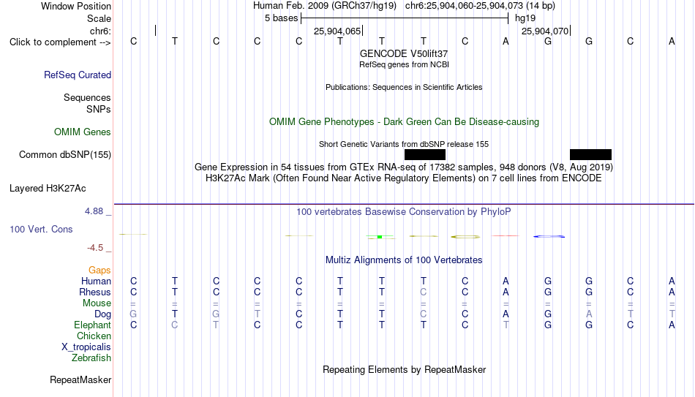Click the first base C in the reference sequence row

(x=133, y=41)
